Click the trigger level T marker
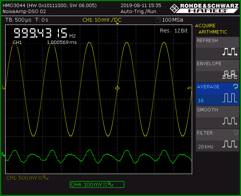The width and height of the screenshot is (241, 196). point(190,88)
